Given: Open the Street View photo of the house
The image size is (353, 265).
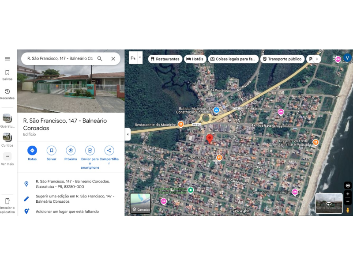Looking at the screenshot, I should pos(71,89).
